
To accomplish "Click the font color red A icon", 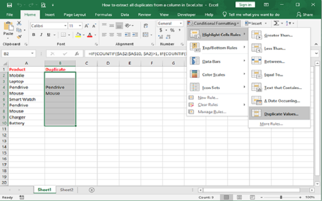I will point(90,35).
